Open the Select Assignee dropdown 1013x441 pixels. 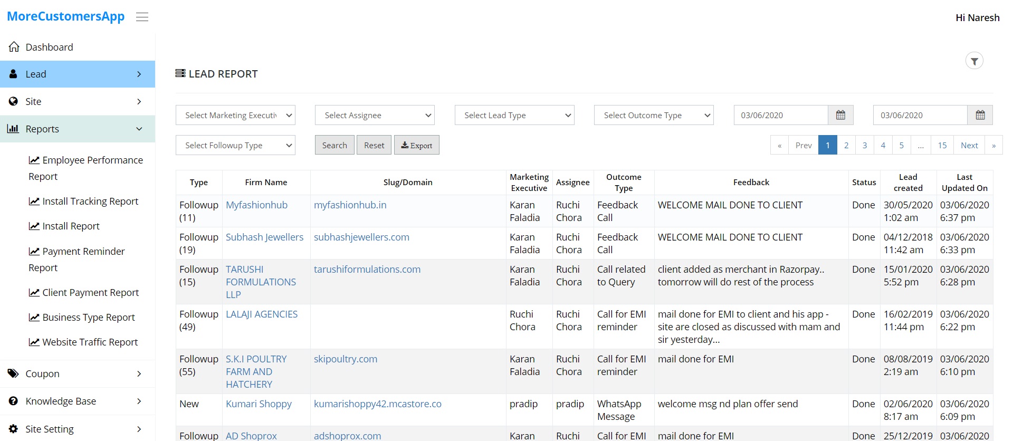pyautogui.click(x=375, y=115)
